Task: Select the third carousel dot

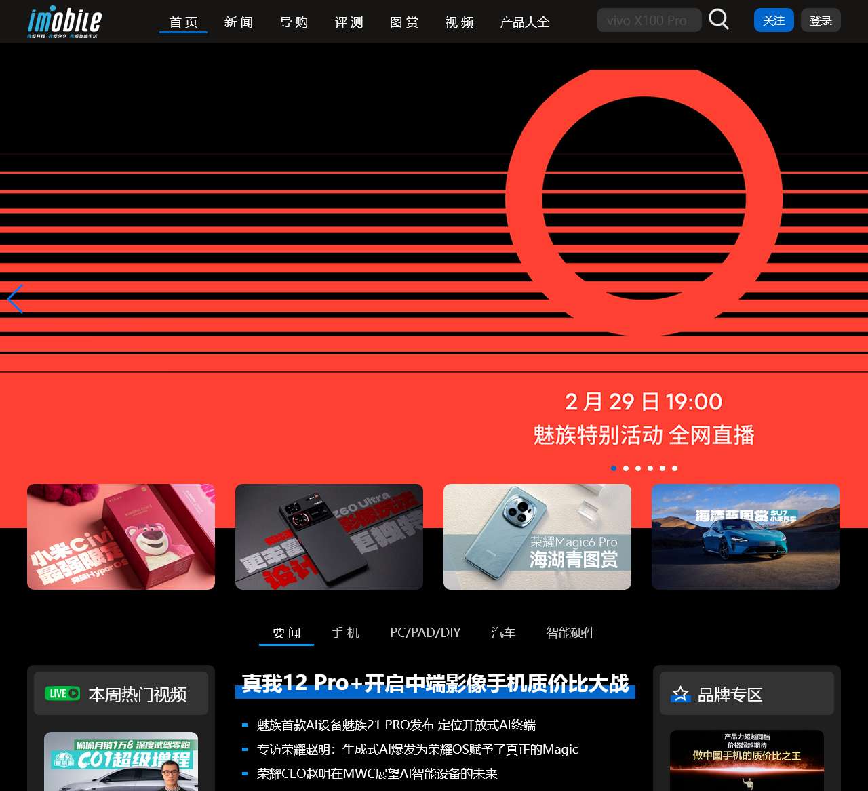Action: click(x=638, y=468)
